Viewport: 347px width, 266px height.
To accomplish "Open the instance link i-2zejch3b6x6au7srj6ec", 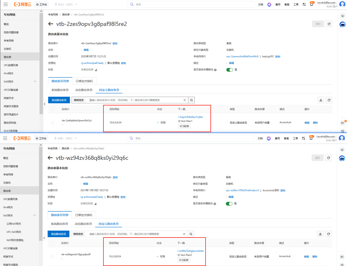I will click(x=190, y=117).
